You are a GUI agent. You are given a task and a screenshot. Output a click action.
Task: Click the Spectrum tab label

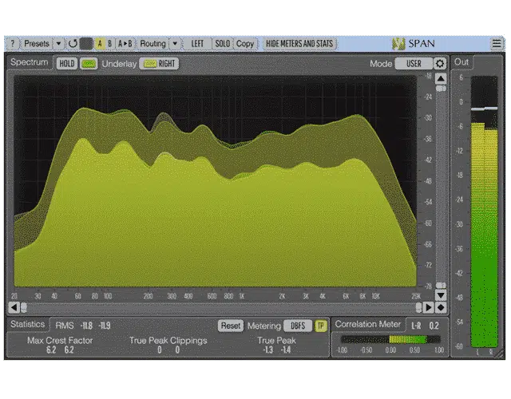[x=30, y=62]
